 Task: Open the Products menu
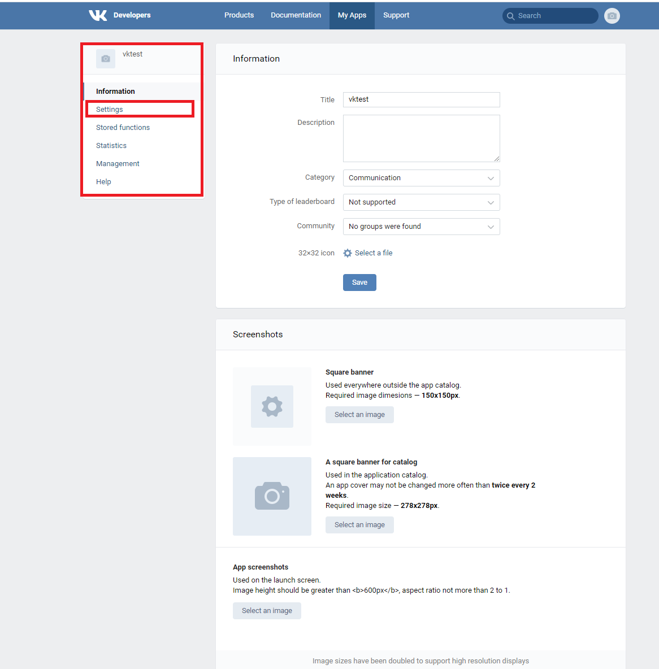pyautogui.click(x=239, y=15)
